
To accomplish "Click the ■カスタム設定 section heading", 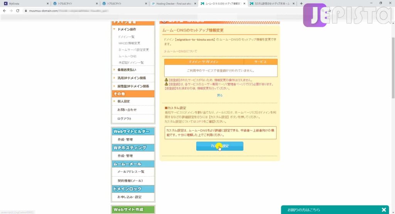I will 176,108.
